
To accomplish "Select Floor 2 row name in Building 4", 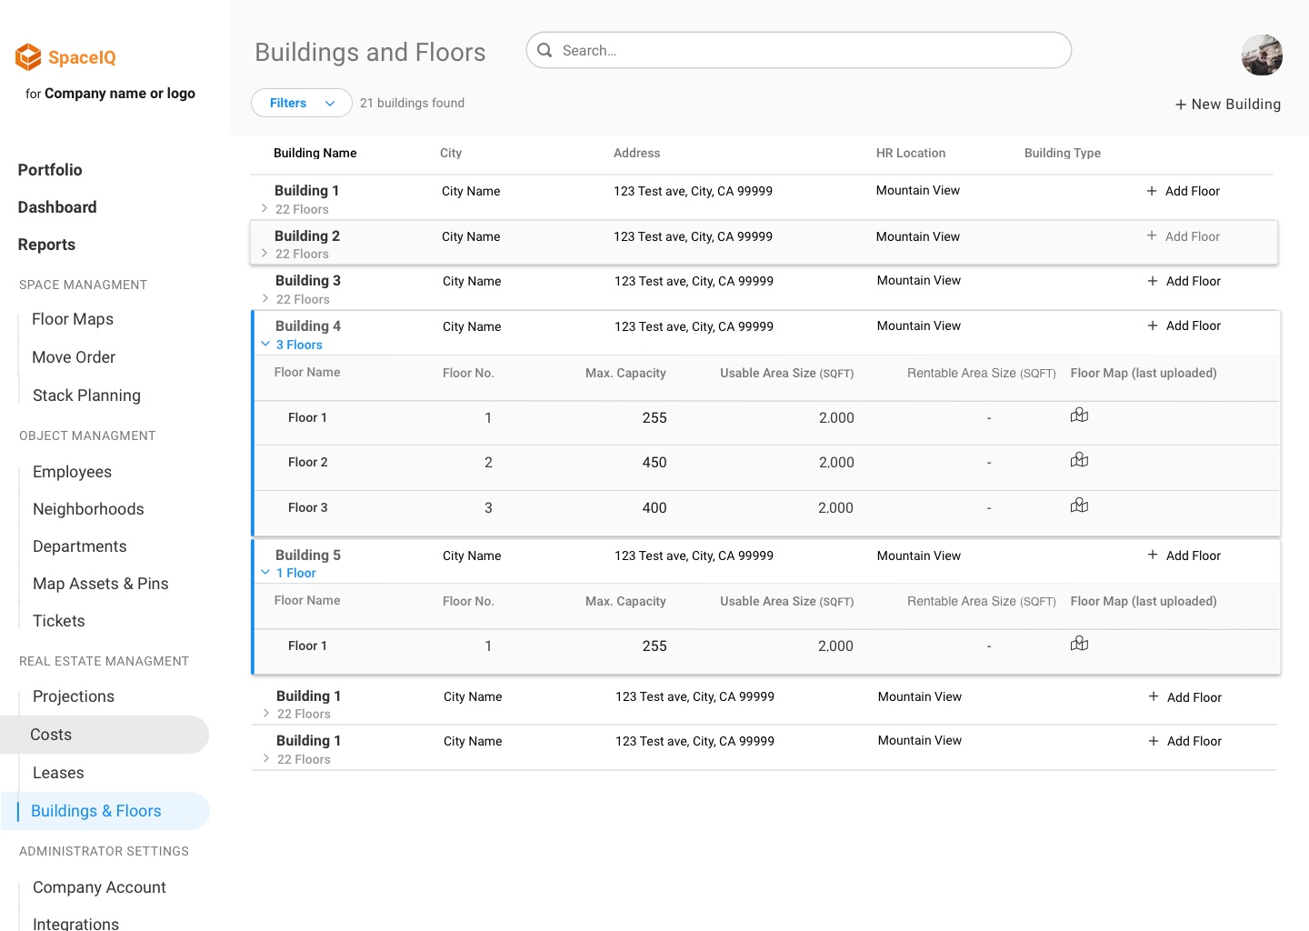I will tap(308, 462).
